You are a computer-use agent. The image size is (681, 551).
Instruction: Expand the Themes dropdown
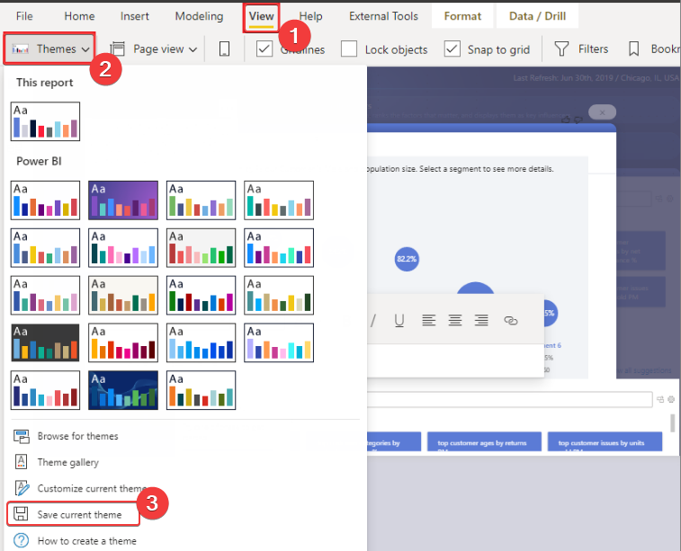49,49
